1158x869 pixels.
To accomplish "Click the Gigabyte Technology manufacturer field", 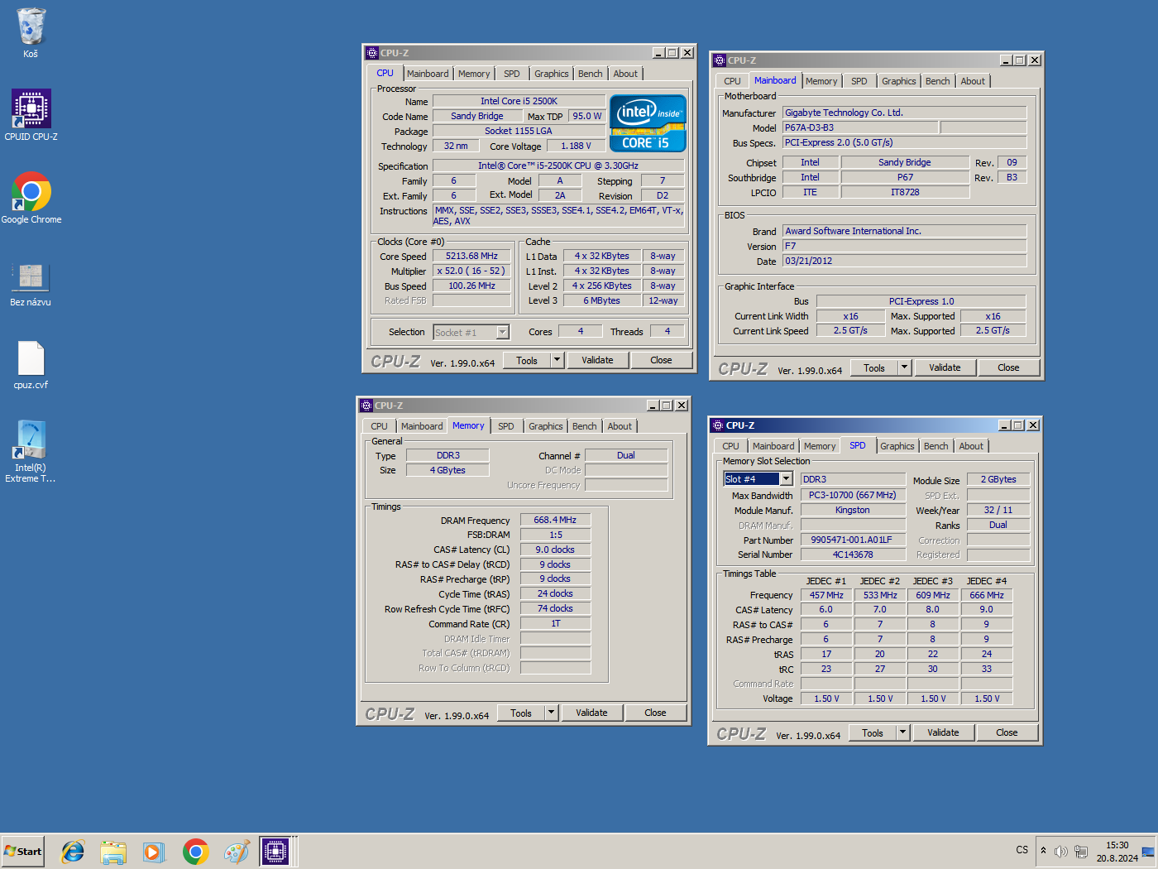I will (905, 113).
